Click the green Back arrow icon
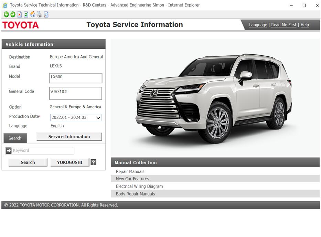This screenshot has height=237, width=321. (x=6, y=14)
